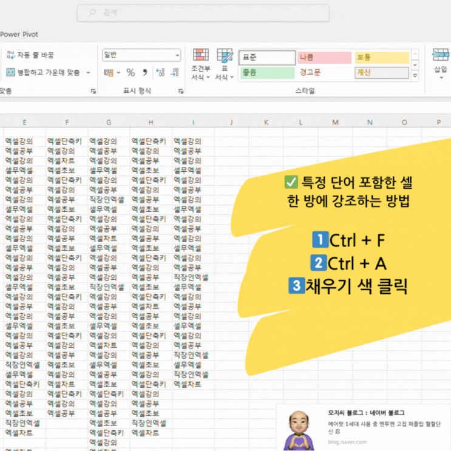451x451 pixels.
Task: Apply the 표준 cell style
Action: click(267, 57)
